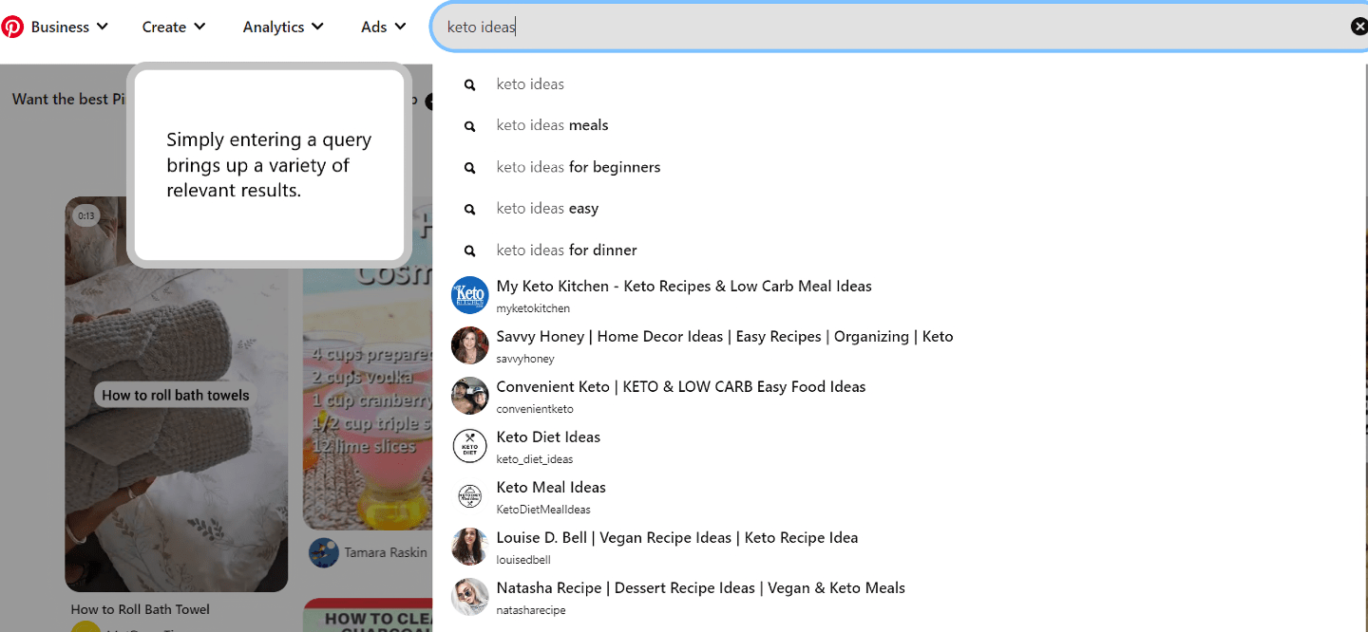Expand the Create dropdown menu
Image resolution: width=1368 pixels, height=632 pixels.
[174, 27]
